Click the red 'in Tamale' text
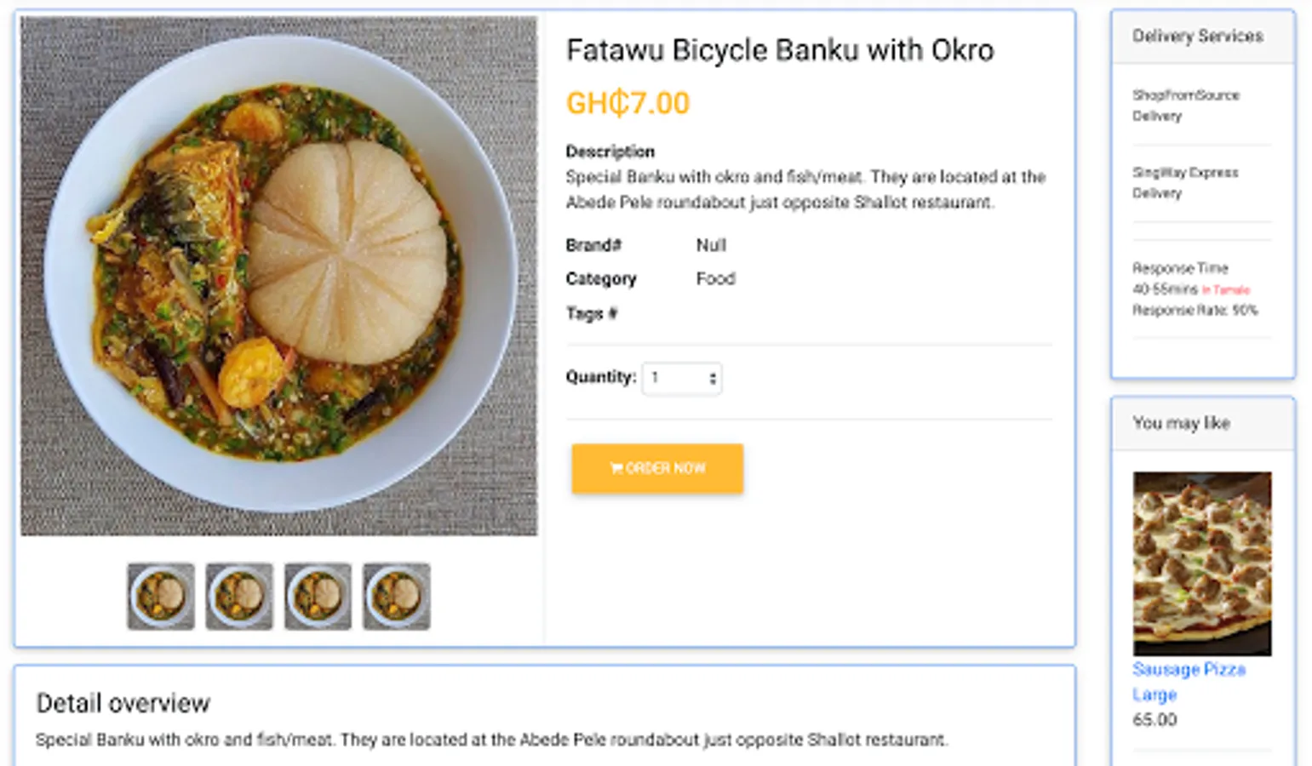 [x=1226, y=290]
